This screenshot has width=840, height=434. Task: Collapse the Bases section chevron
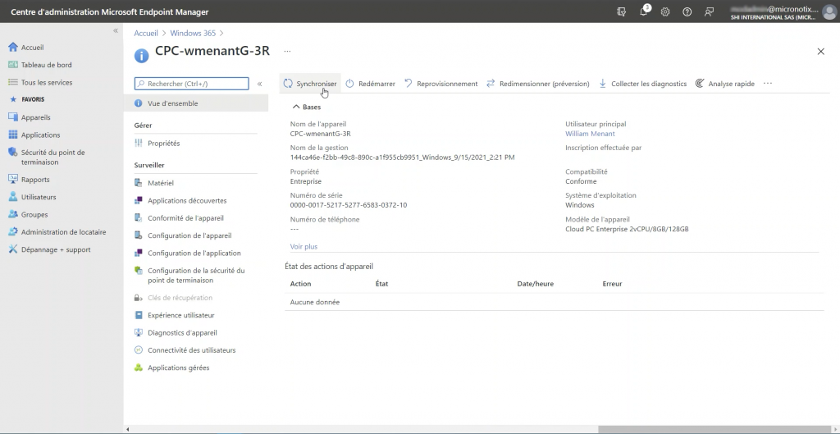point(295,107)
